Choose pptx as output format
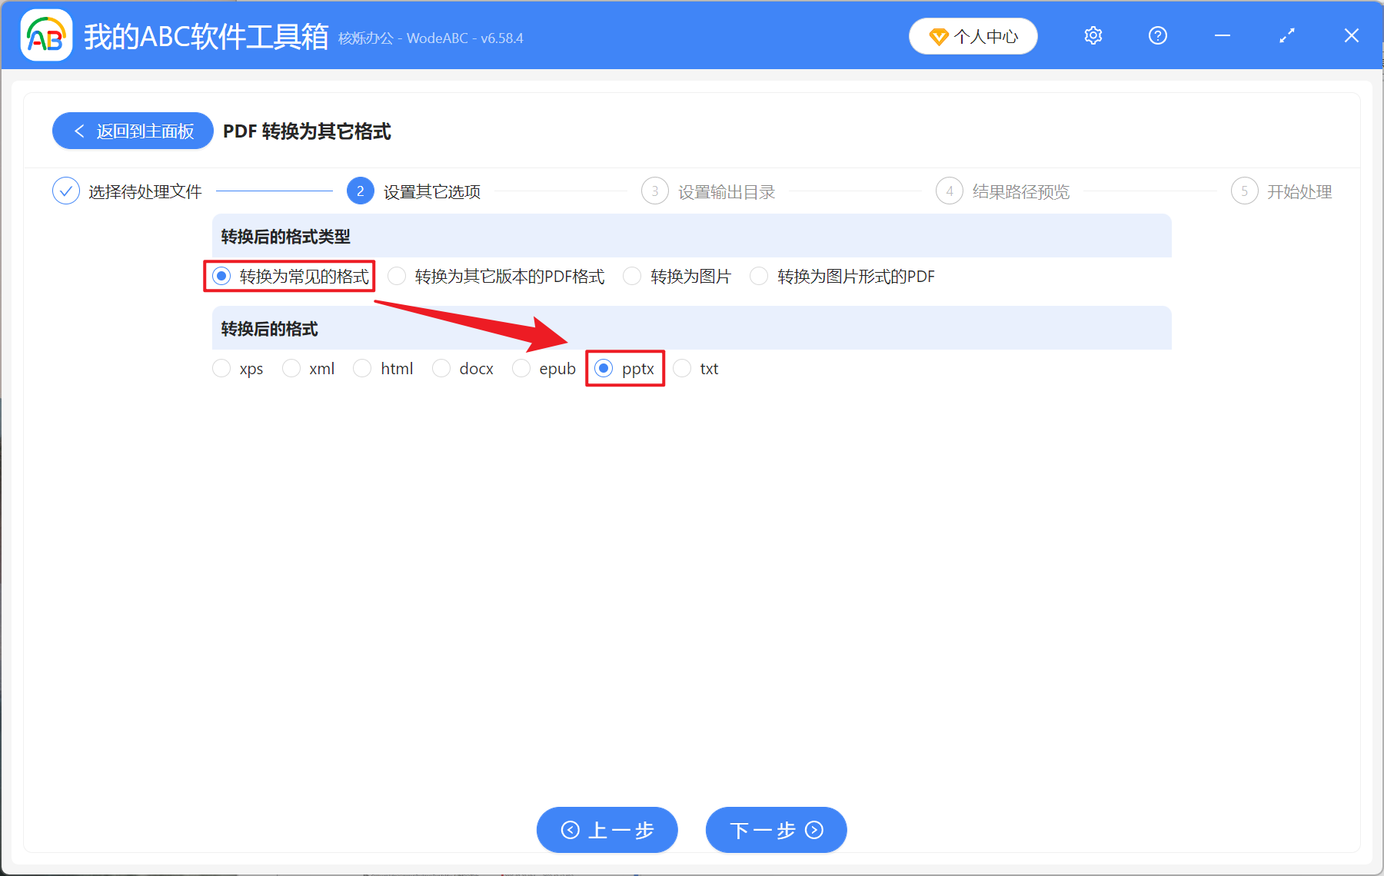This screenshot has height=876, width=1384. point(604,368)
